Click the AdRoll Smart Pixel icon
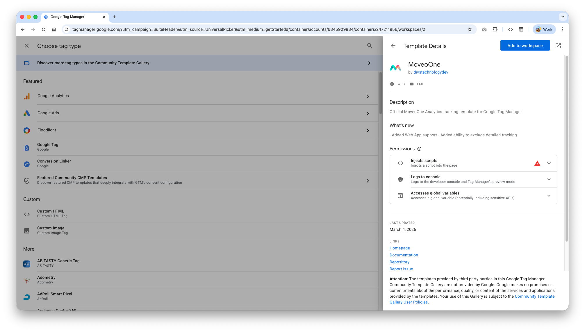The height and width of the screenshot is (332, 585). coord(27,297)
